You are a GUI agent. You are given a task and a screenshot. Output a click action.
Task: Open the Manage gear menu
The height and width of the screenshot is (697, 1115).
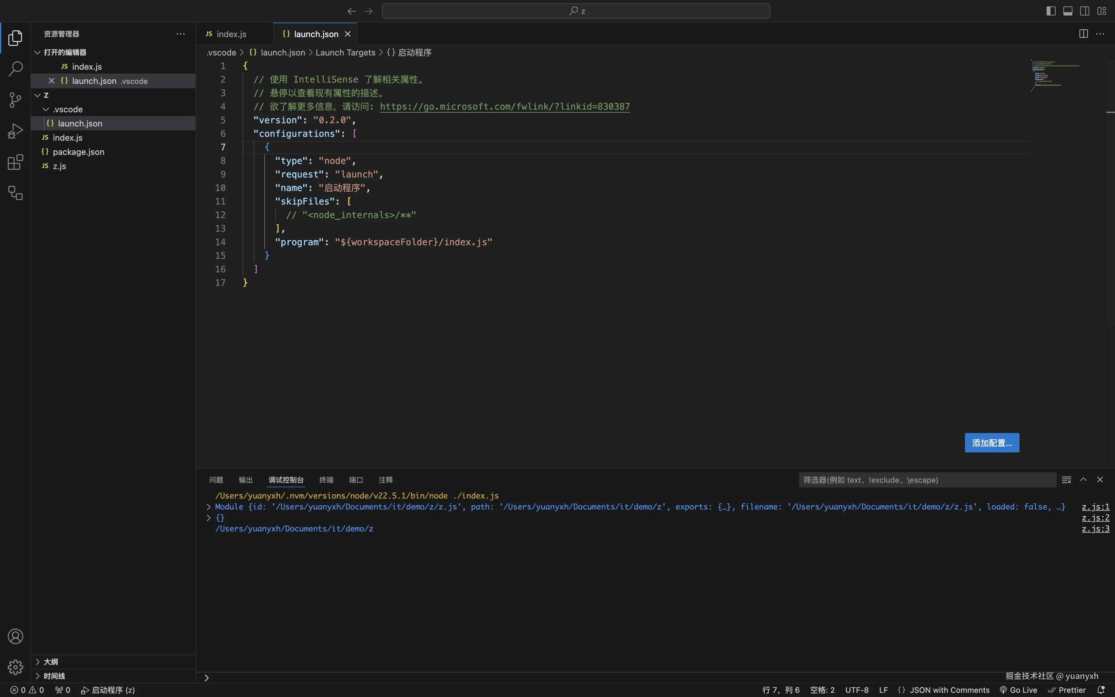[15, 667]
